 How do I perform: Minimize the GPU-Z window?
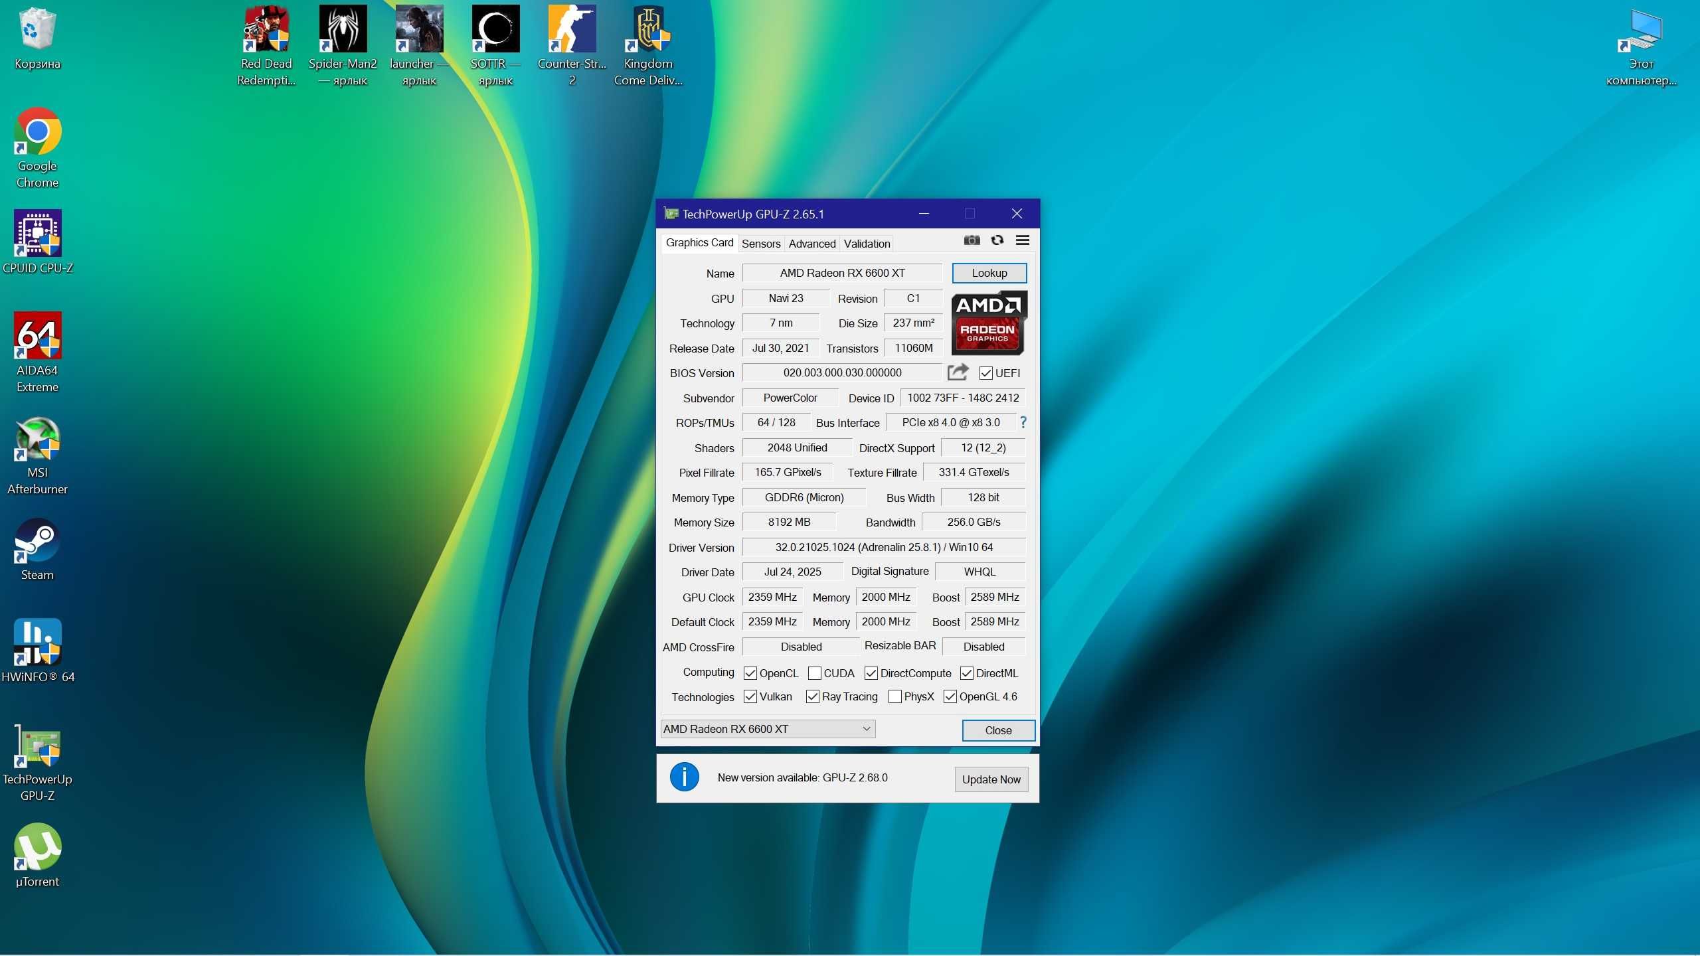pyautogui.click(x=924, y=214)
